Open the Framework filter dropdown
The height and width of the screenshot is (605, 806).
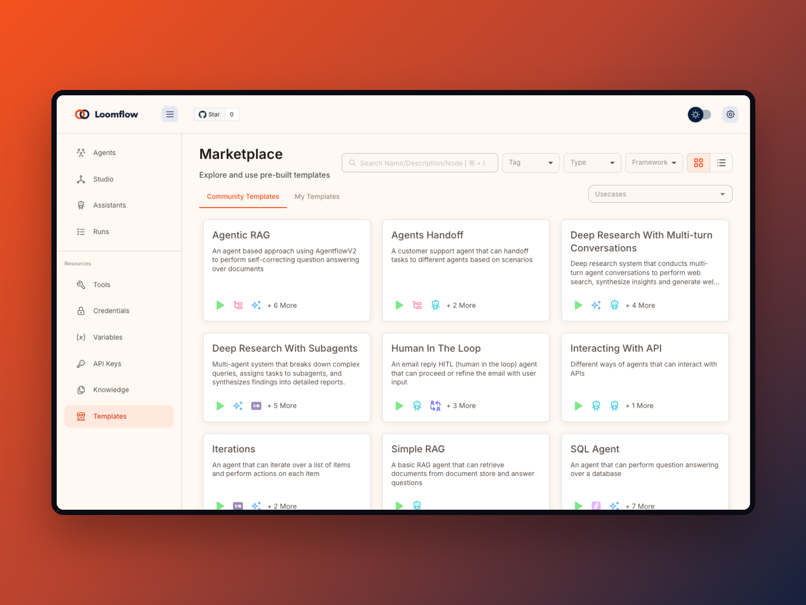coord(654,163)
